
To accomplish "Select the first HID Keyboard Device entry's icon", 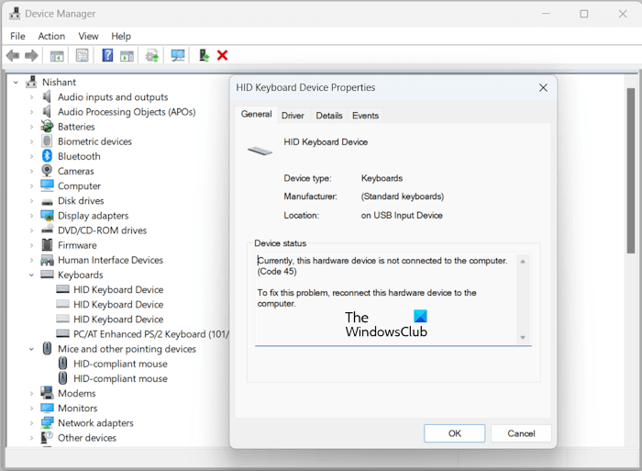I will [62, 289].
